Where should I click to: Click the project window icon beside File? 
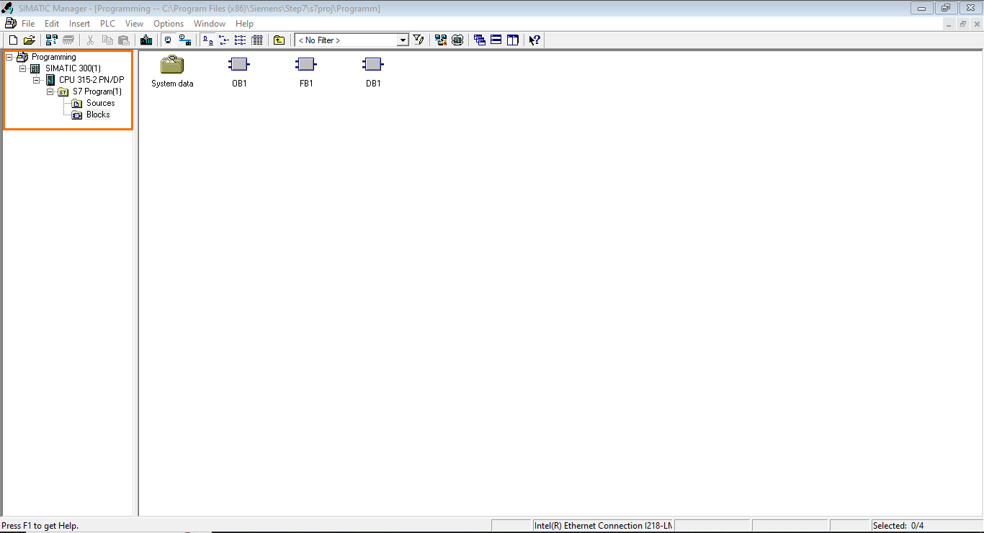point(10,24)
